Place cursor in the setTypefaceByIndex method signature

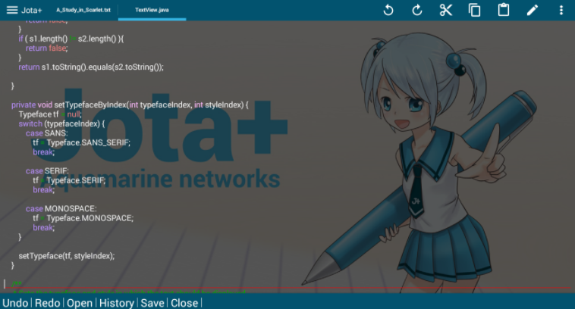click(129, 105)
